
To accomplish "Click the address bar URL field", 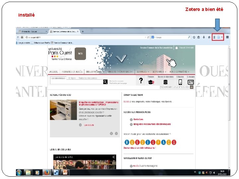I will pos(85,37).
